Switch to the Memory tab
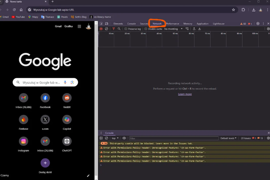The image size is (270, 180). click(x=188, y=24)
